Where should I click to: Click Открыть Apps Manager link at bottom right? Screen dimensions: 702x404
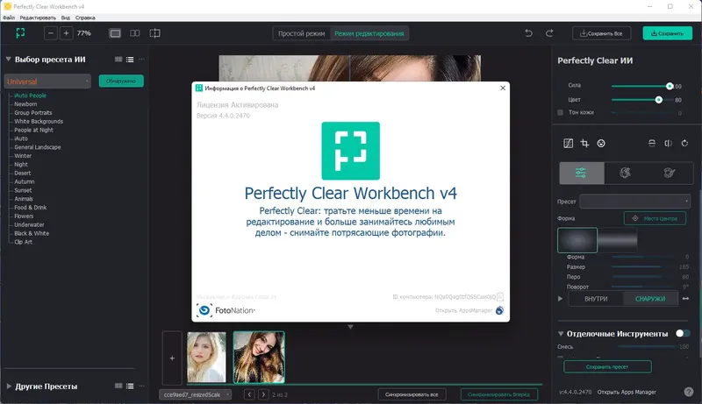tap(627, 392)
